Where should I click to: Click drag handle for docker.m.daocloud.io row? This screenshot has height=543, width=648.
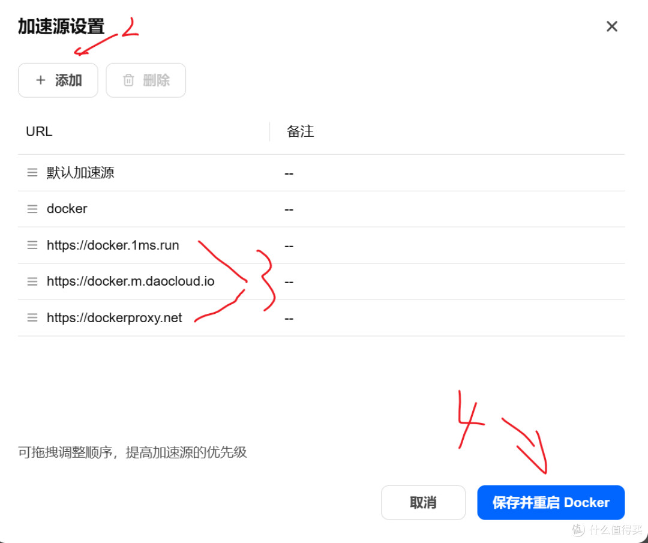[32, 281]
